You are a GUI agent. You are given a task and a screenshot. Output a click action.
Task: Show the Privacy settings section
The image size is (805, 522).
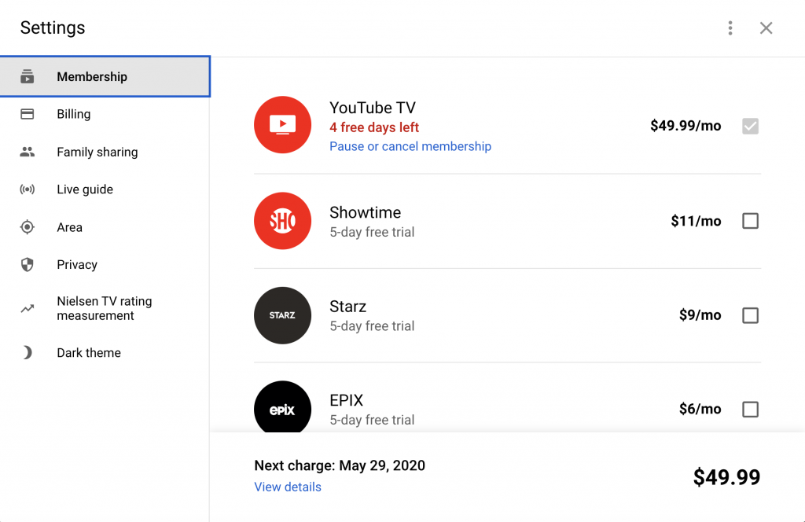105,264
